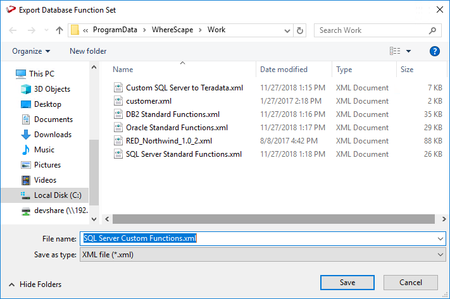
Task: Select Local Disk (C:) in navigation tree
Action: pyautogui.click(x=58, y=195)
